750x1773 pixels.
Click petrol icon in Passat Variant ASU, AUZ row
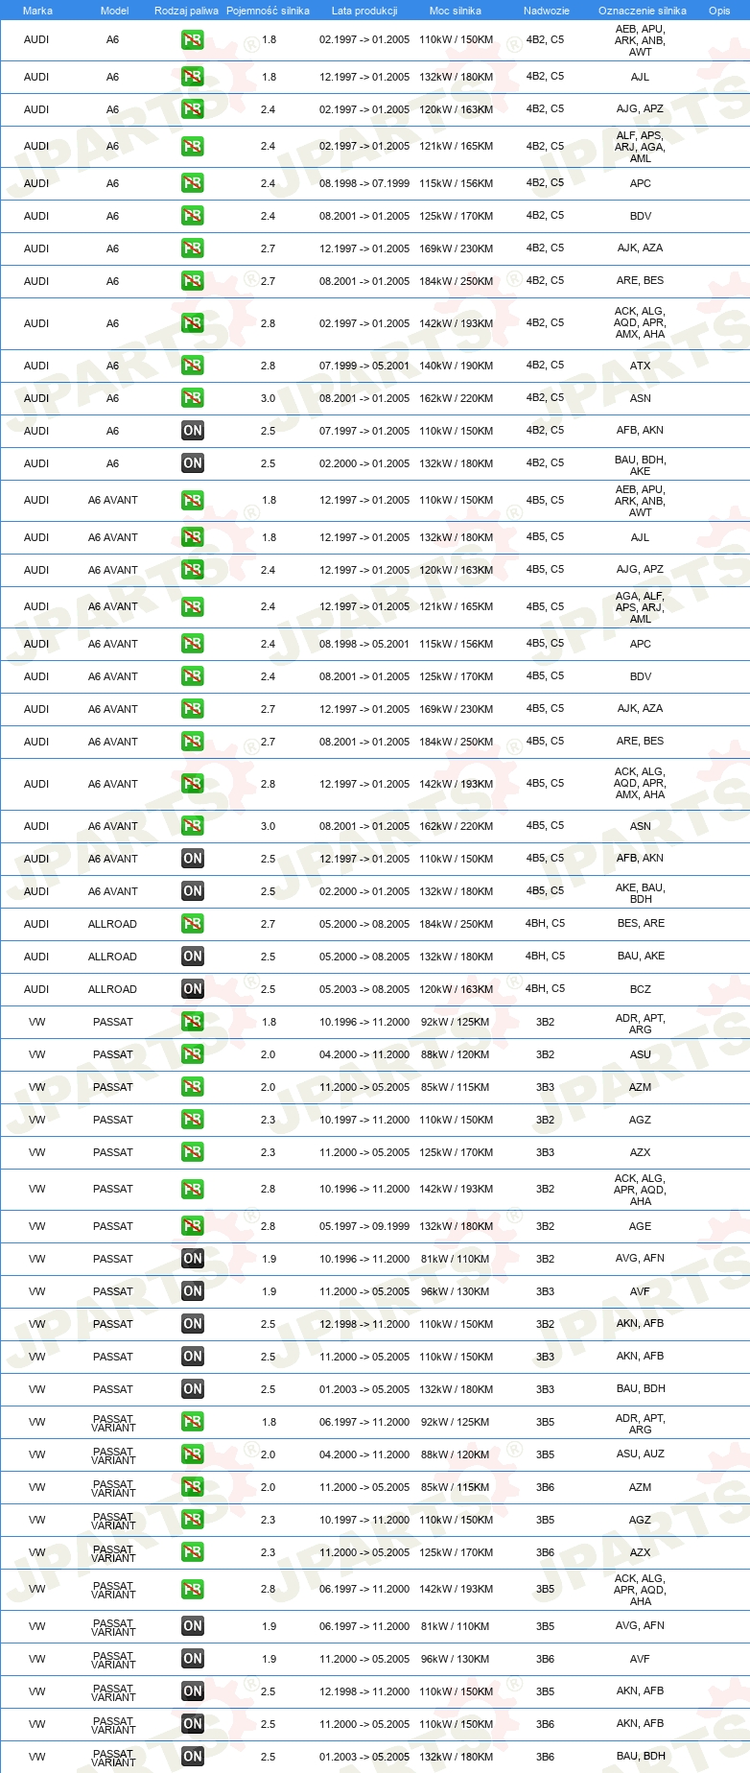pyautogui.click(x=193, y=1454)
